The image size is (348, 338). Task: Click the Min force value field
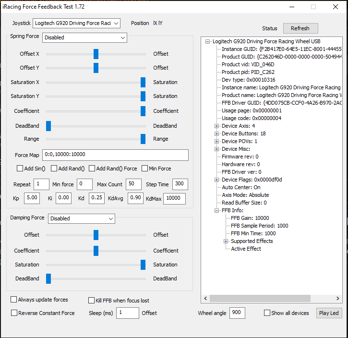[x=84, y=184]
